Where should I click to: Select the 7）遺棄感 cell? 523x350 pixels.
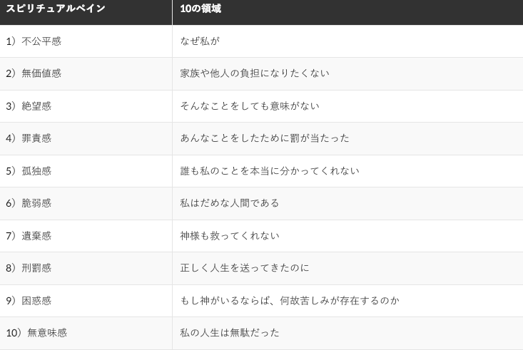pyautogui.click(x=29, y=236)
